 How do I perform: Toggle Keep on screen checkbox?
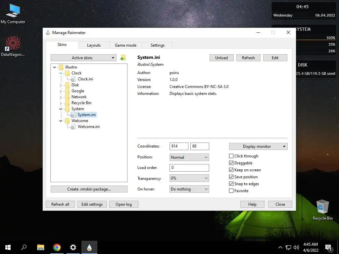pyautogui.click(x=231, y=170)
